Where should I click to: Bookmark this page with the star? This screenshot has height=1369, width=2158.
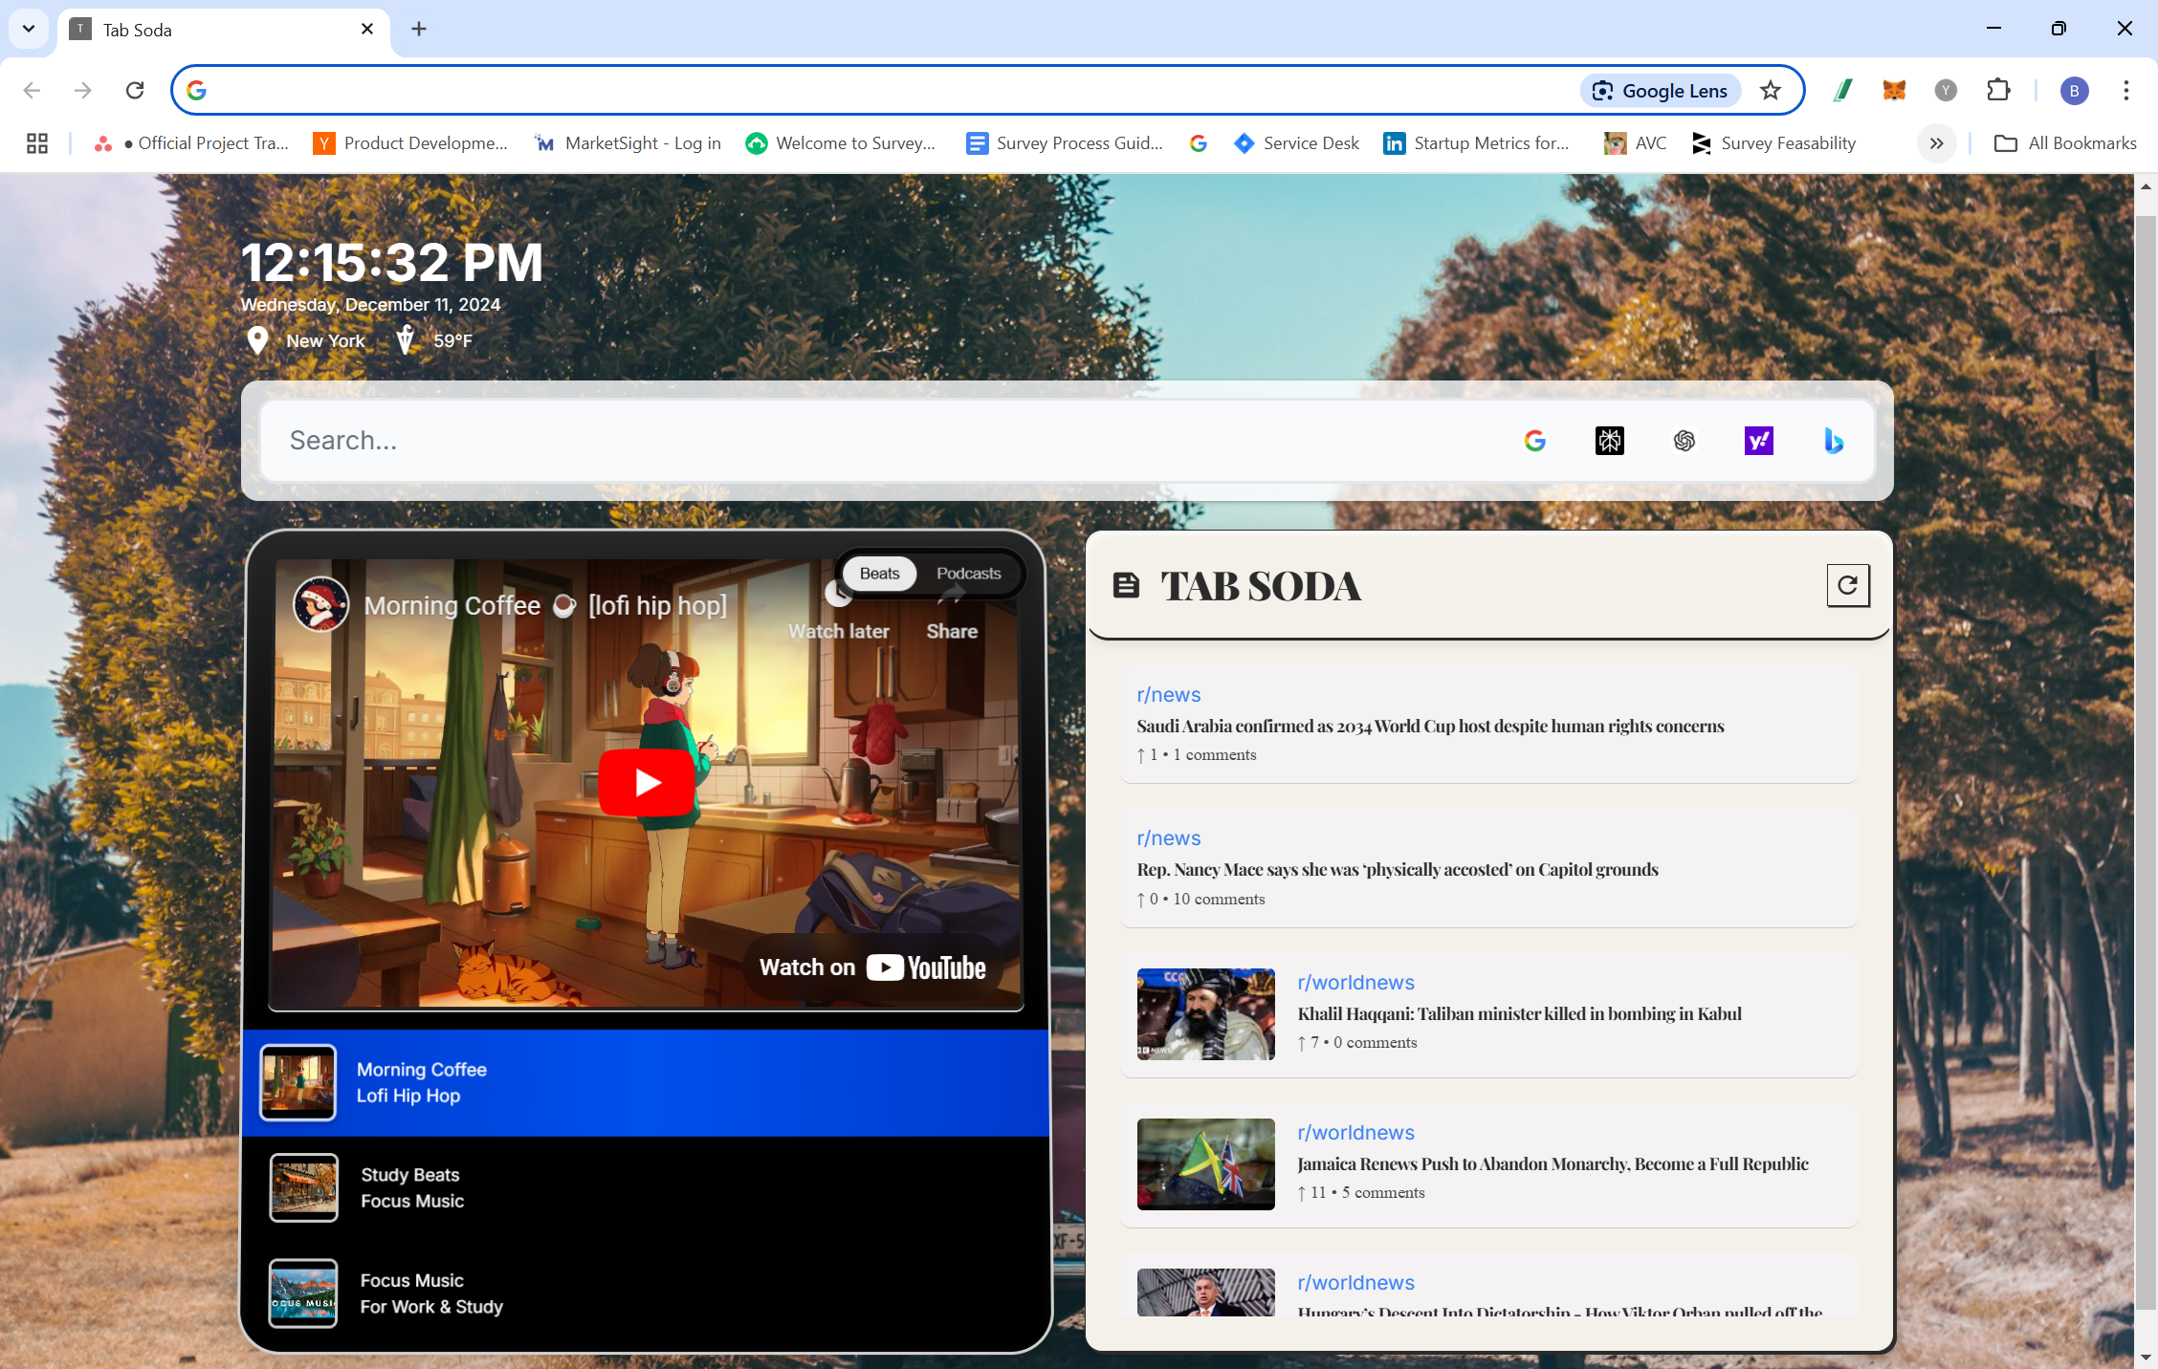(1771, 90)
